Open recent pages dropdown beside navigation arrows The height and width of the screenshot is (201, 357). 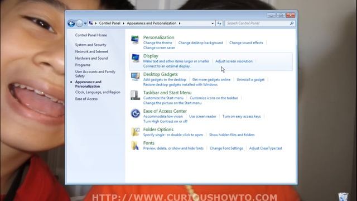click(85, 23)
